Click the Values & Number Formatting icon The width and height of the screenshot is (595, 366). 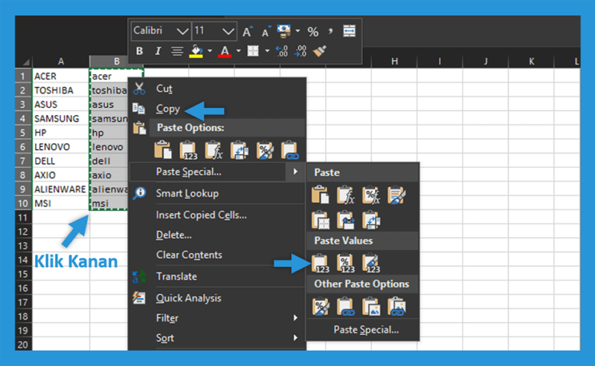pos(346,263)
